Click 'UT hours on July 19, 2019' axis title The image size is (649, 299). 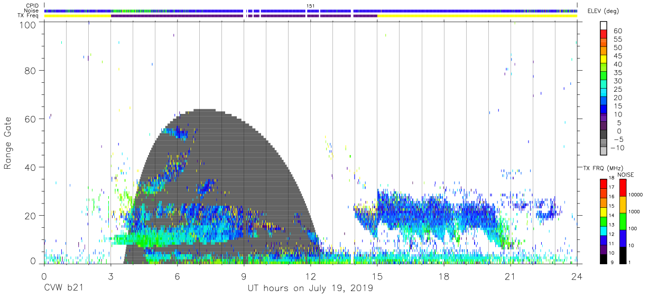[310, 288]
